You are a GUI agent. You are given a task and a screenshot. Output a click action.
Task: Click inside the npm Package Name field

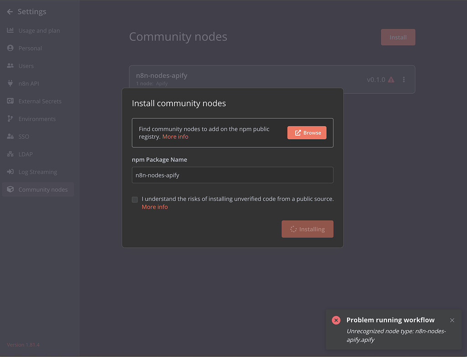click(233, 175)
